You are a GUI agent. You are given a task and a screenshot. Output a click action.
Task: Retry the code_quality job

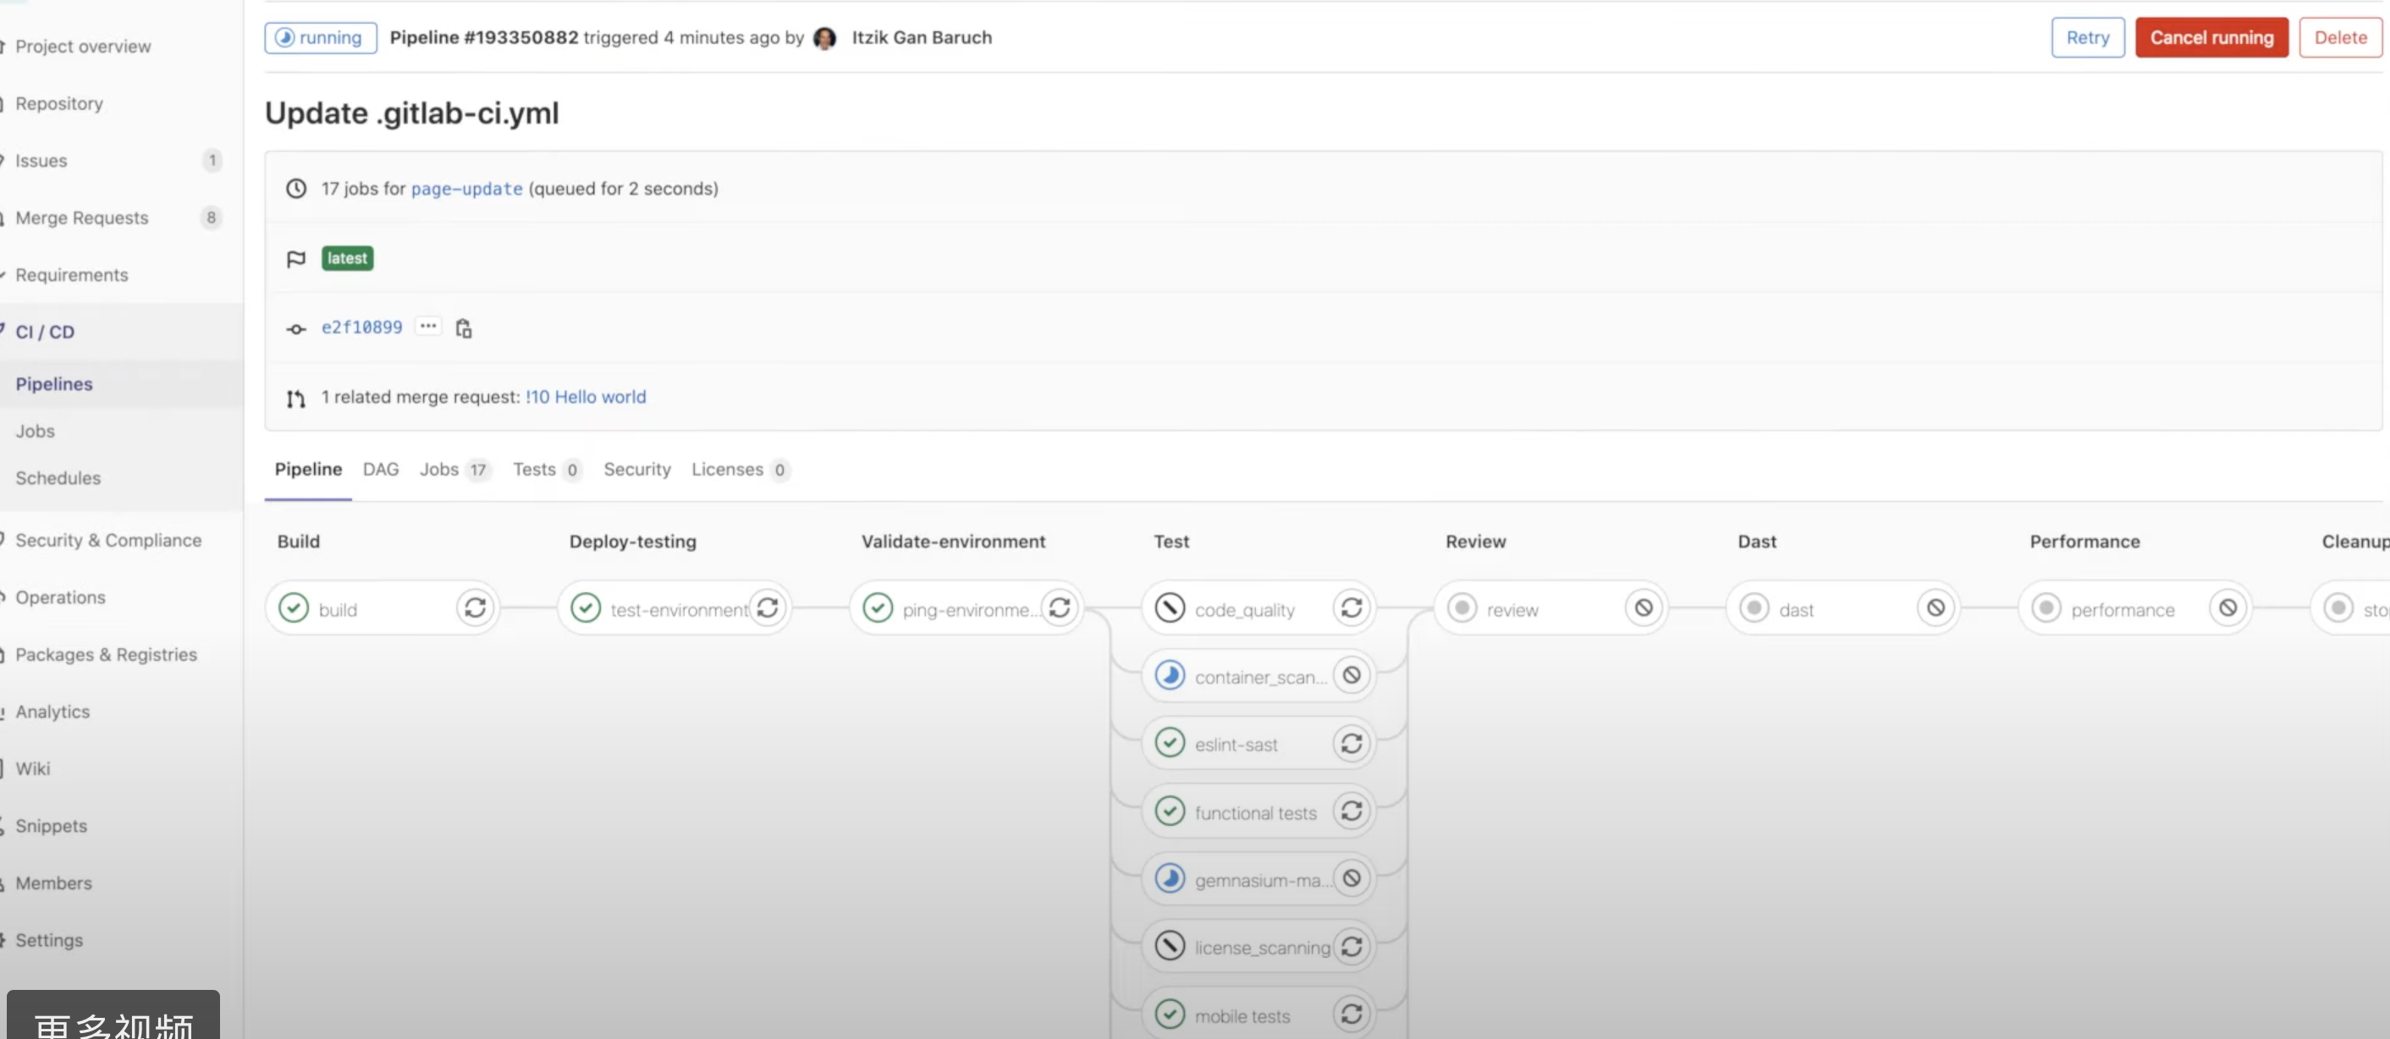coord(1352,607)
